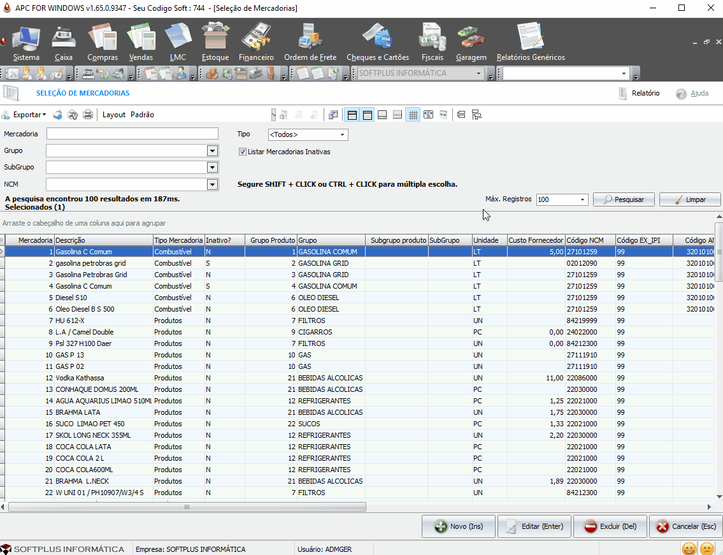723x555 pixels.
Task: Open the Ajuda help link
Action: [692, 93]
